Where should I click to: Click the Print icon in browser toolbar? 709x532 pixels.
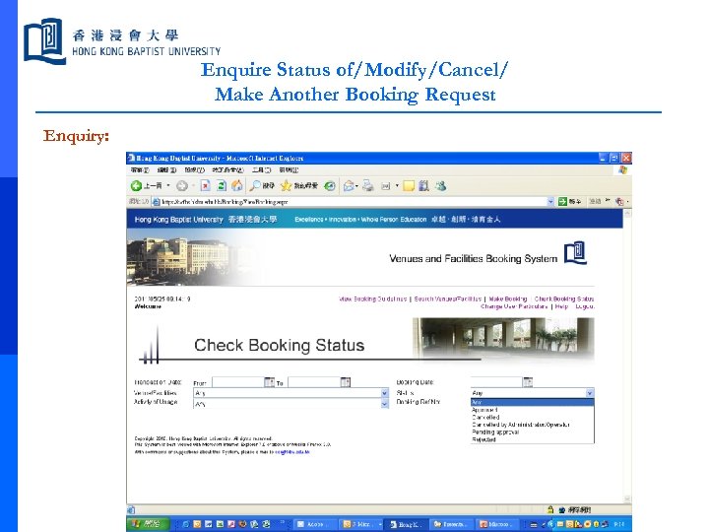368,186
